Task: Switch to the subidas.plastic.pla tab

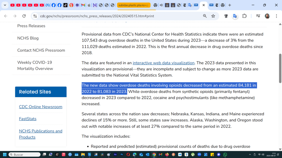Action: [x=134, y=5]
